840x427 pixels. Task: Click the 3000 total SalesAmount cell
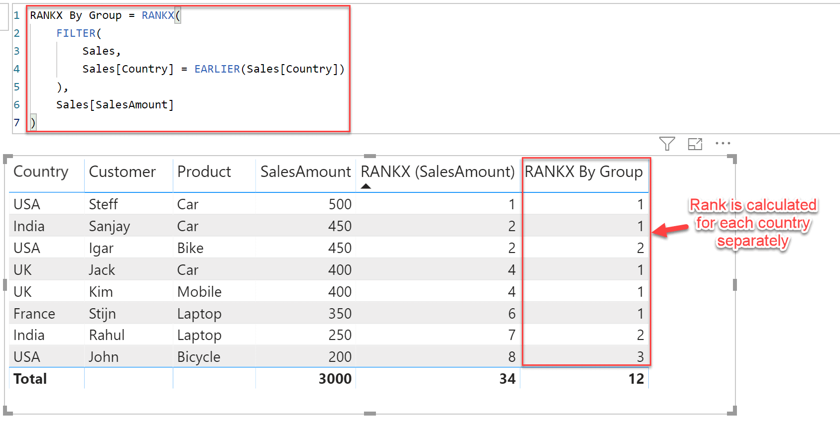coord(335,379)
